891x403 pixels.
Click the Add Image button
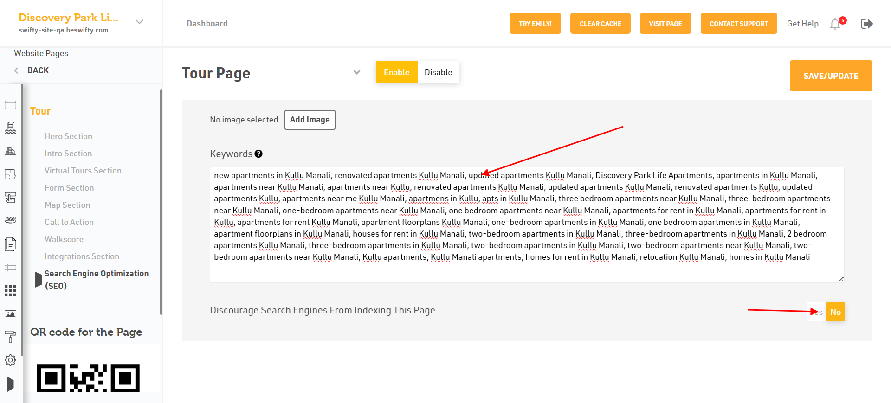310,120
